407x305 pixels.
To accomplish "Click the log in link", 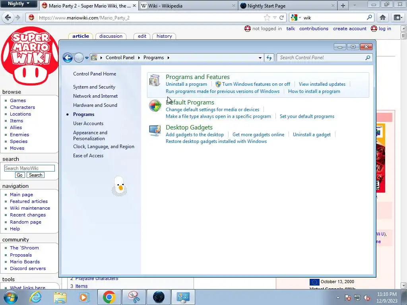I will coord(385,29).
